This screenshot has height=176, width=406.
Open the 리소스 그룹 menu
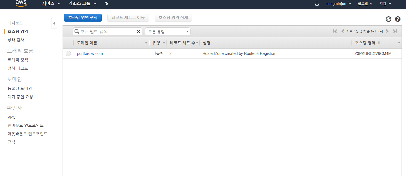(82, 4)
